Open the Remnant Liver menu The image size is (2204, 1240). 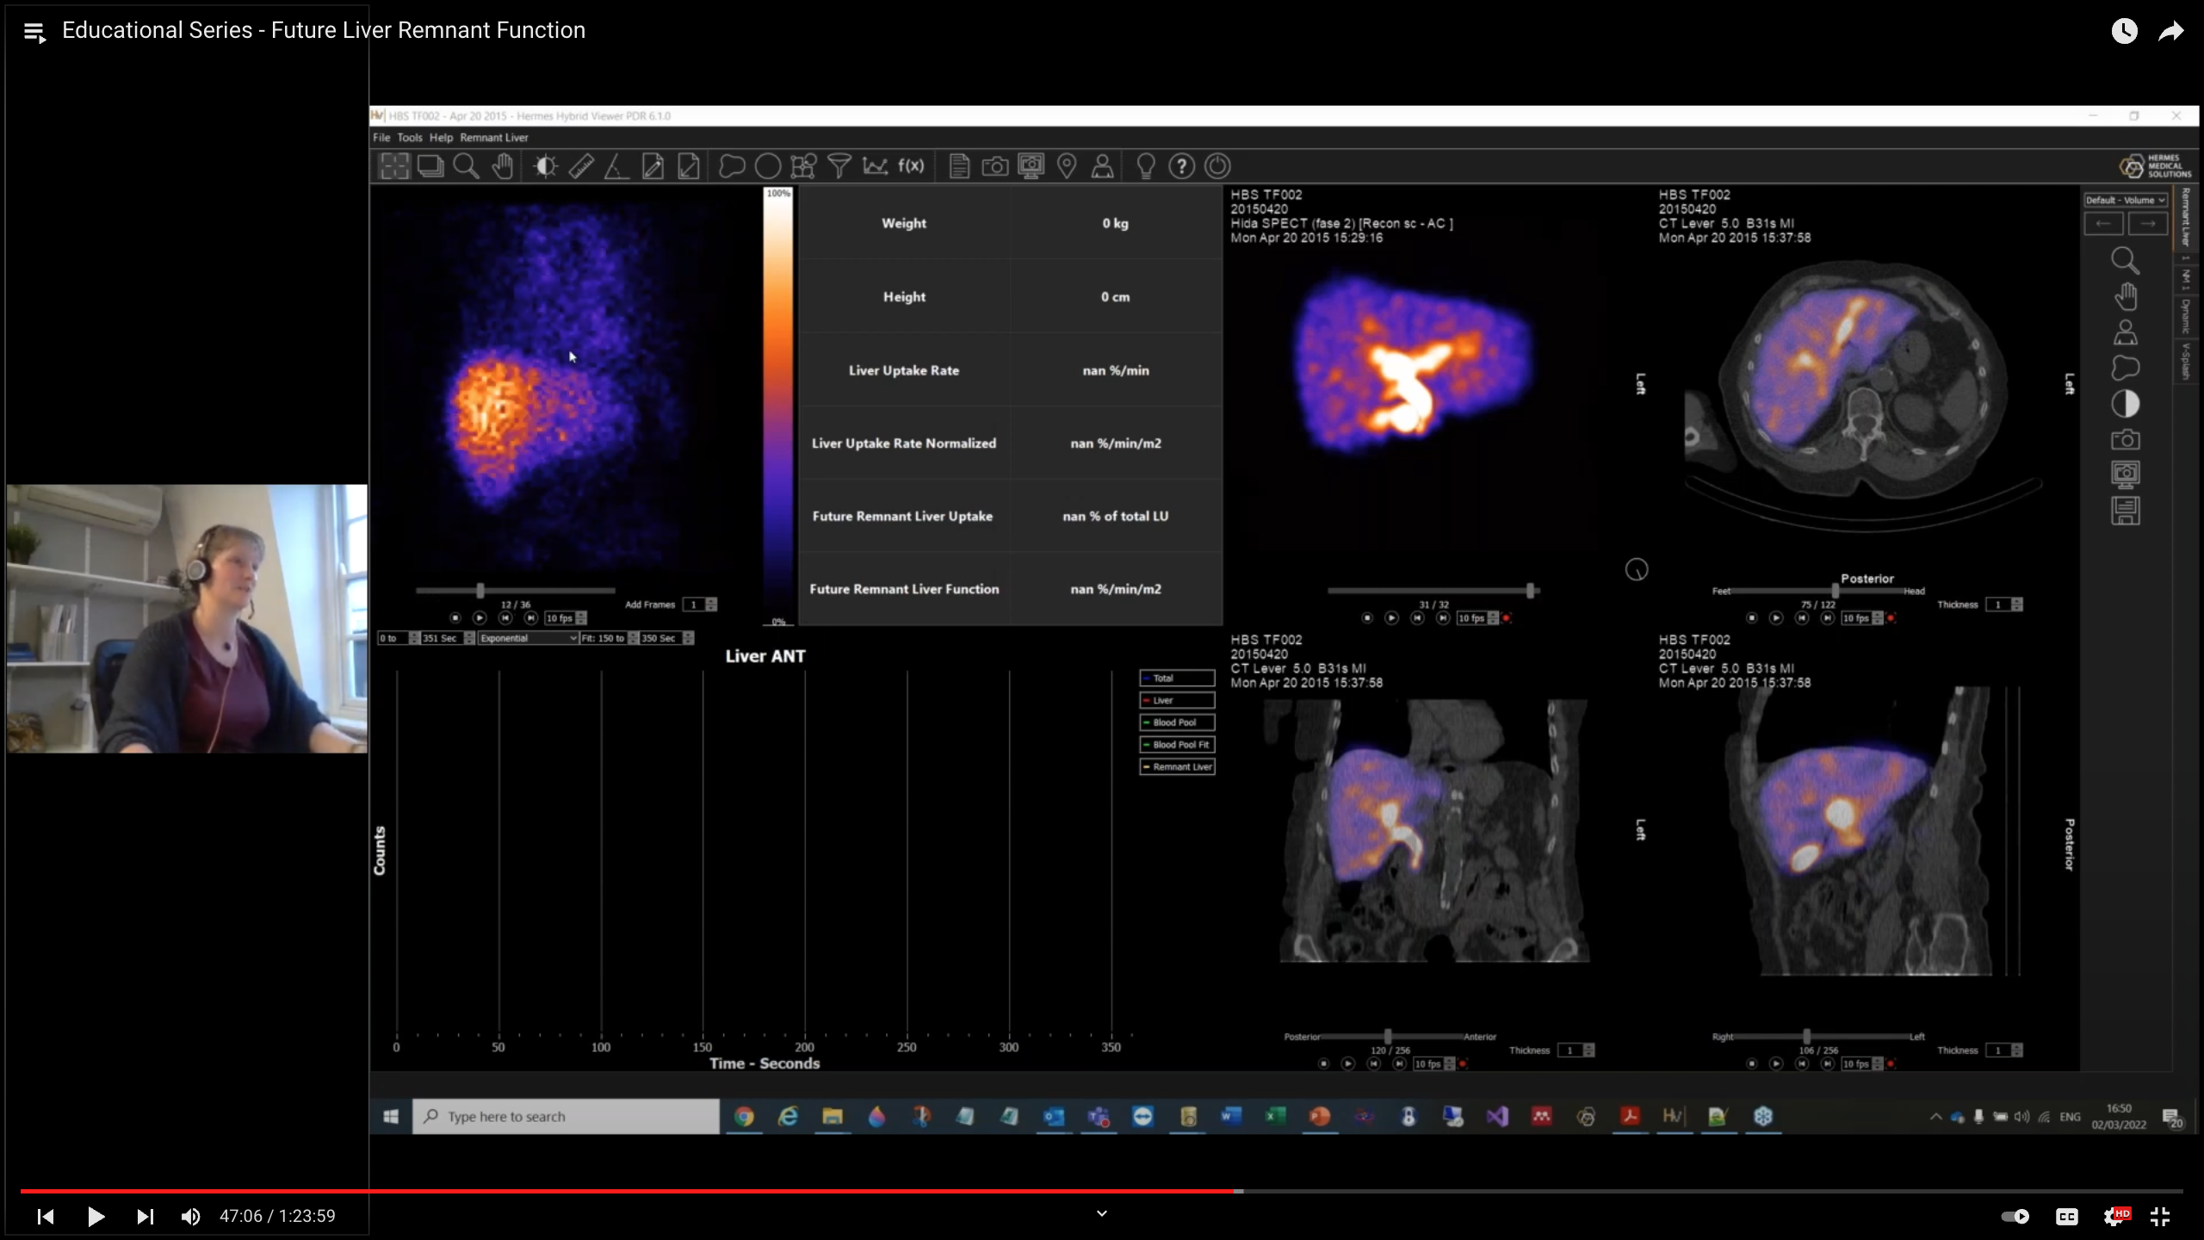coord(493,138)
